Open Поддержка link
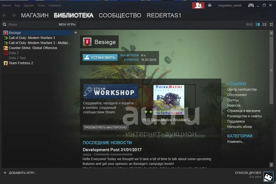Viewport: 276px width, 184px height. coord(236,121)
